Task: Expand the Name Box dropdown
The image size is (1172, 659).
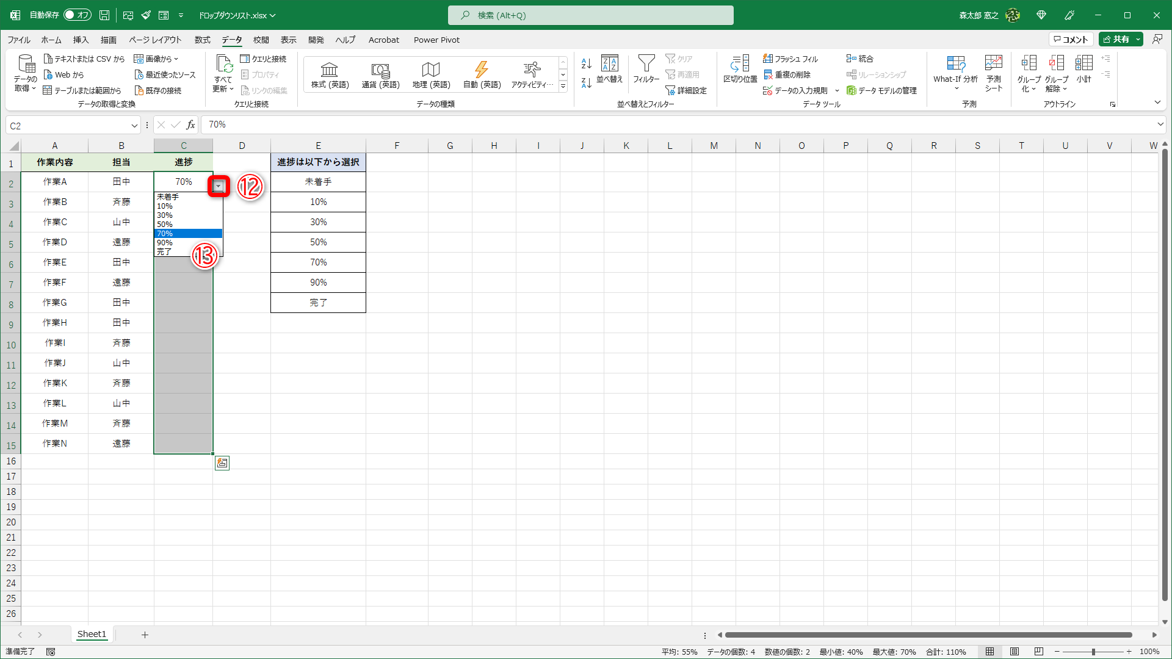Action: click(134, 126)
